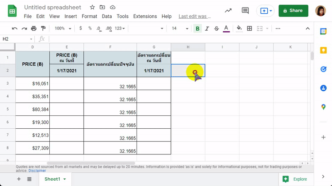Open the Format menu
The height and width of the screenshot is (186, 332).
(x=89, y=16)
